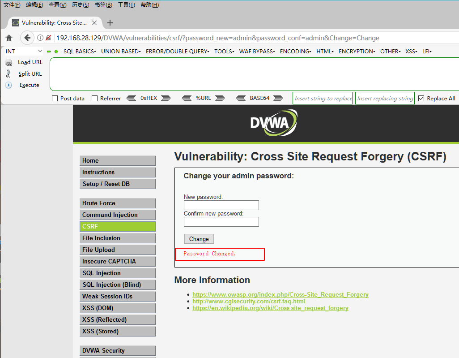Click Split URL text button
Screen dimensions: 459x358
[x=30, y=73]
